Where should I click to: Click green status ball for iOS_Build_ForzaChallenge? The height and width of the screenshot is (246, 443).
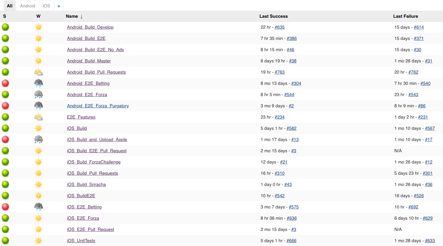pyautogui.click(x=5, y=162)
